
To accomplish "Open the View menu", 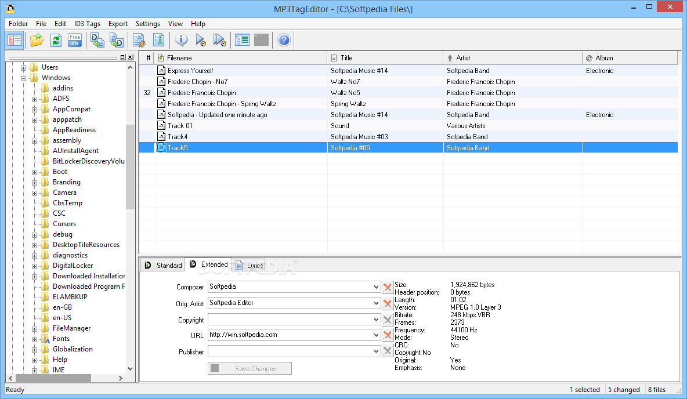I will tap(175, 24).
